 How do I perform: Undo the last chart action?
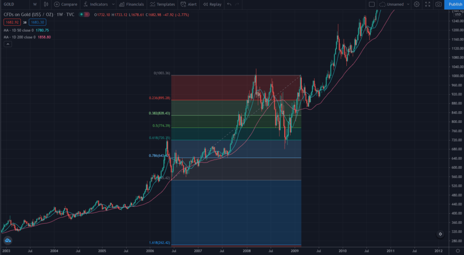[x=229, y=4]
